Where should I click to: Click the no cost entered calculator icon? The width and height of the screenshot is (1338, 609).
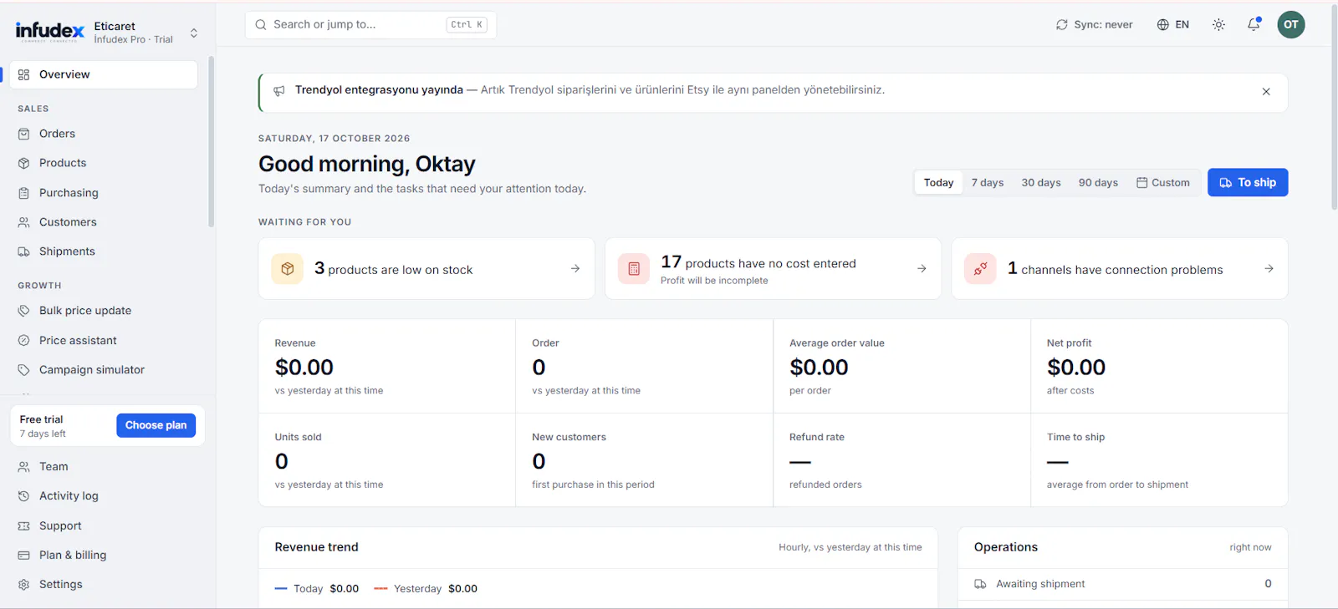click(634, 269)
